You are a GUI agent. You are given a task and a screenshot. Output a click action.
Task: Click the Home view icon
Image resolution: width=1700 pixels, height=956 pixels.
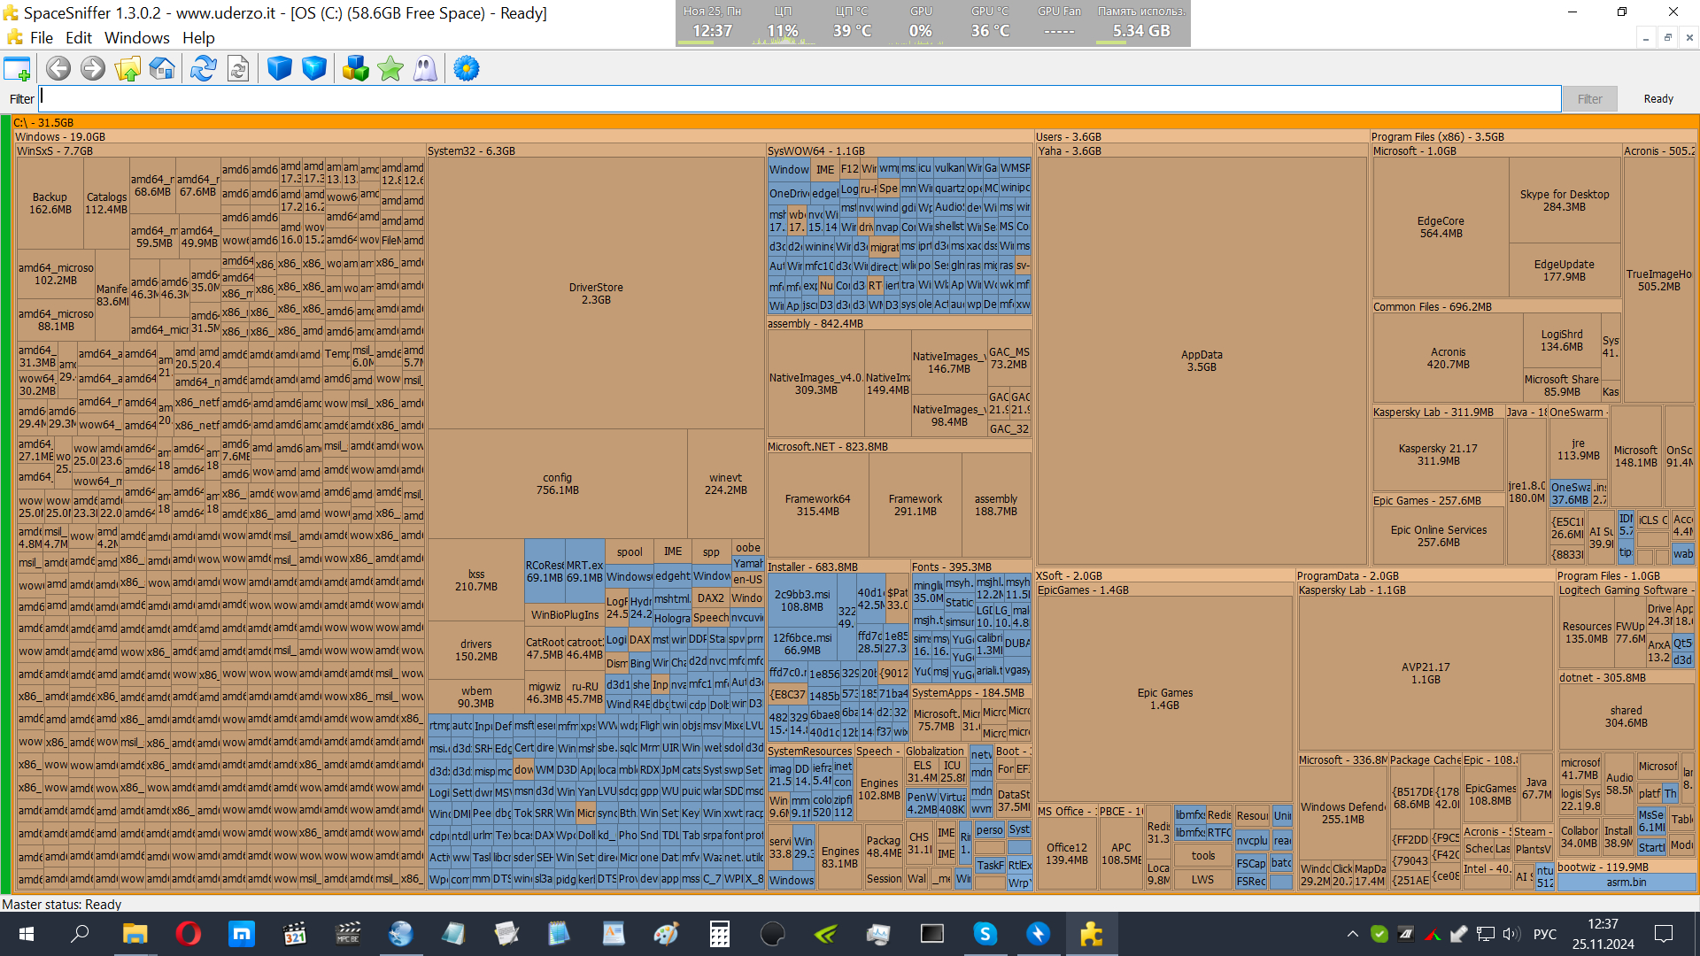(x=162, y=68)
